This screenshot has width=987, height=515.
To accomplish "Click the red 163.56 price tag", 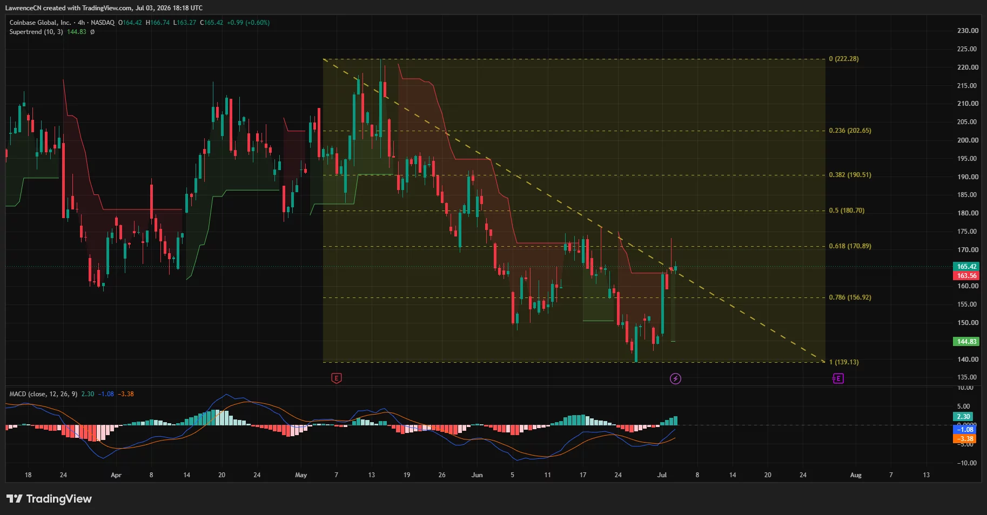I will pyautogui.click(x=966, y=276).
